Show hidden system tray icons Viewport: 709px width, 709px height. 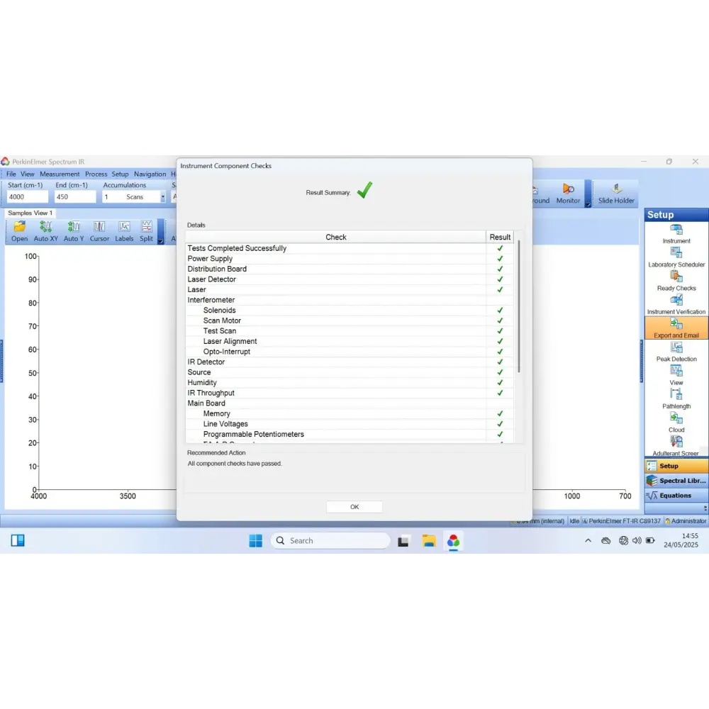(x=588, y=540)
